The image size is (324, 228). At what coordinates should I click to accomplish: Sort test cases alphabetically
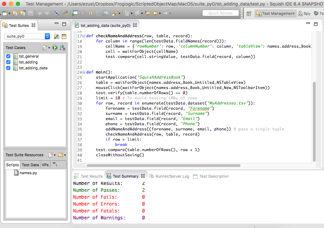click(62, 48)
